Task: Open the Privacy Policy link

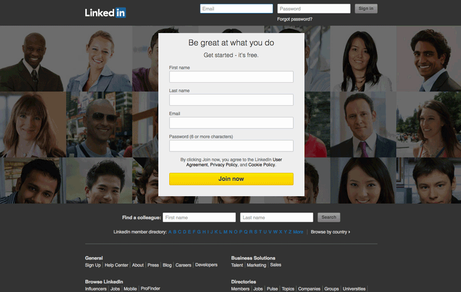Action: (223, 165)
